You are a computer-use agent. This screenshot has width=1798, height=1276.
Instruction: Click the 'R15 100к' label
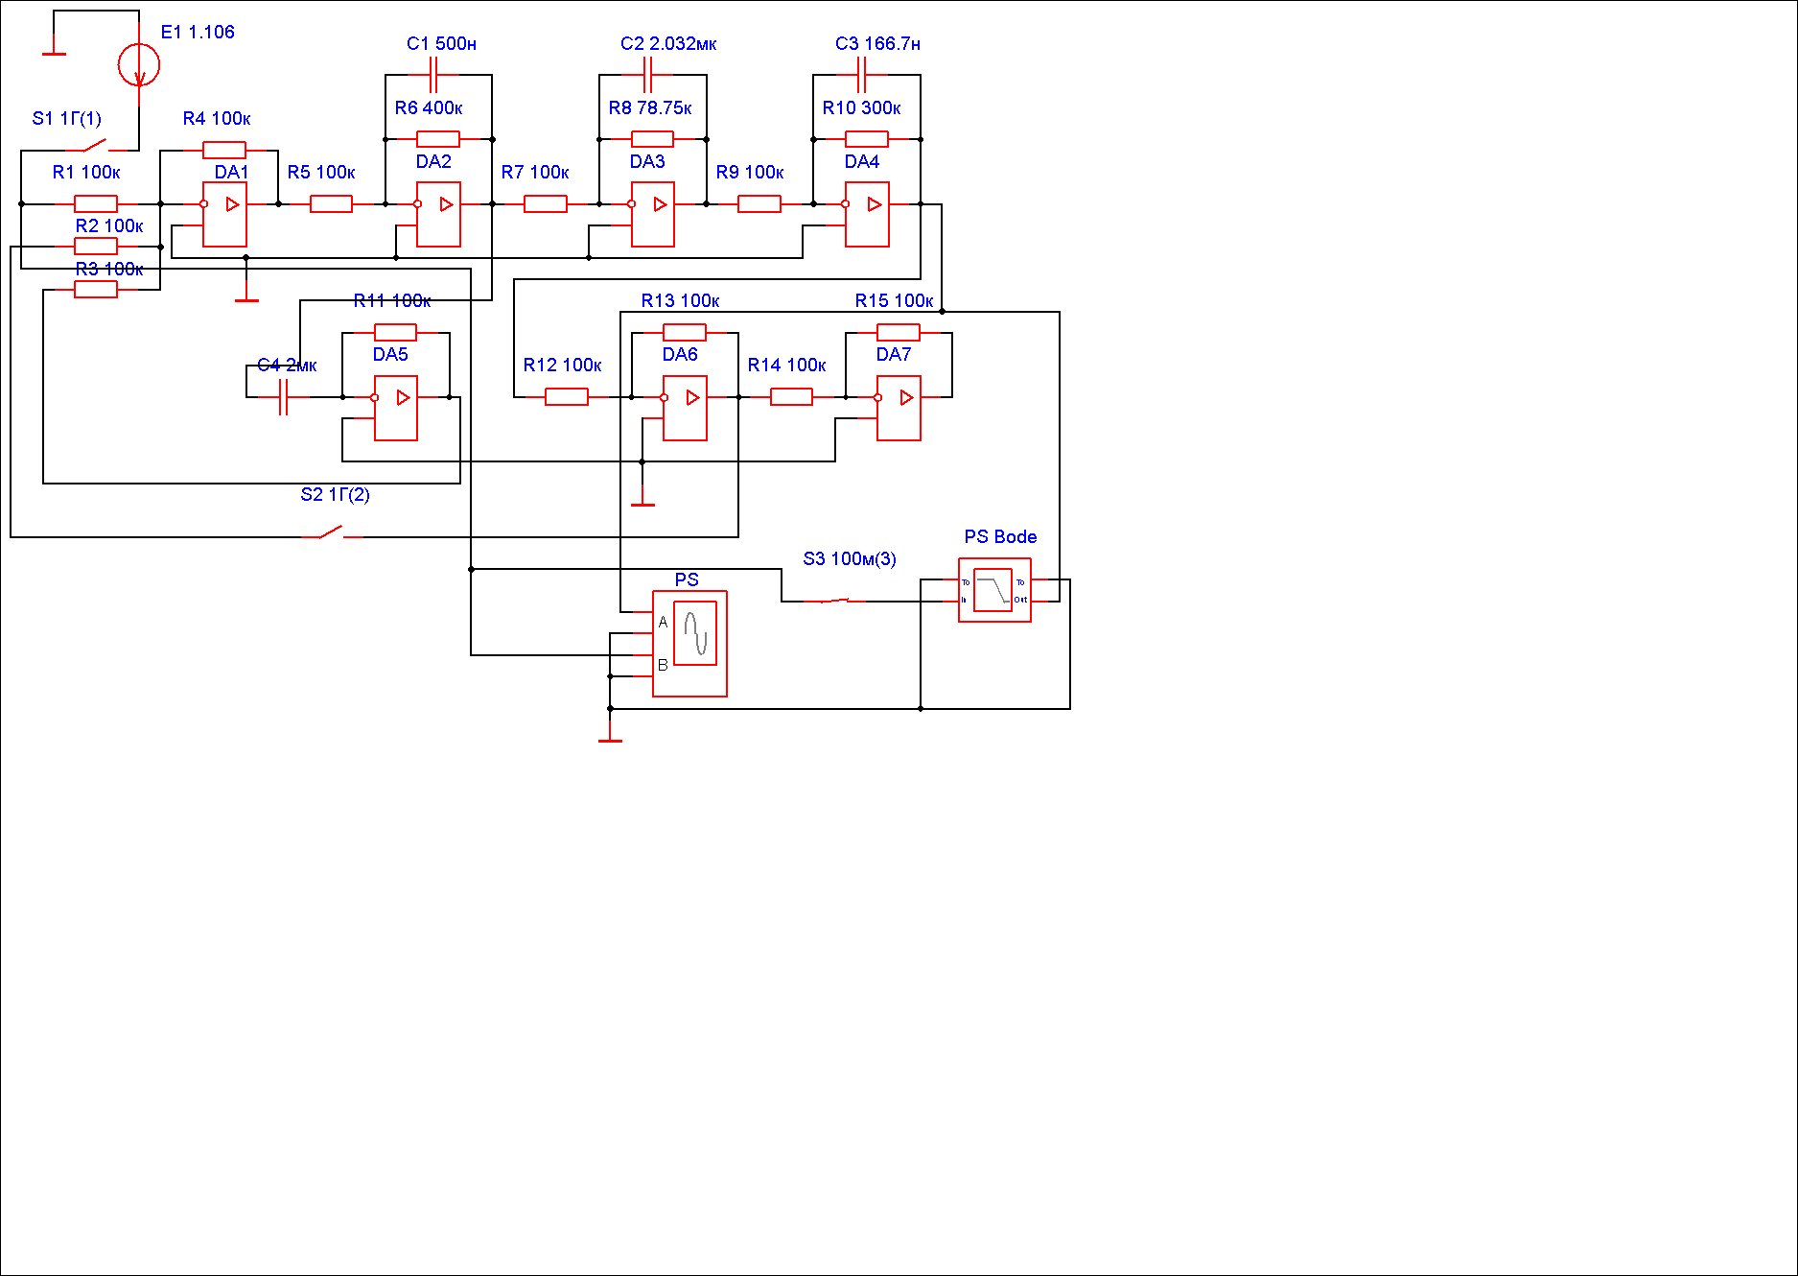(895, 300)
